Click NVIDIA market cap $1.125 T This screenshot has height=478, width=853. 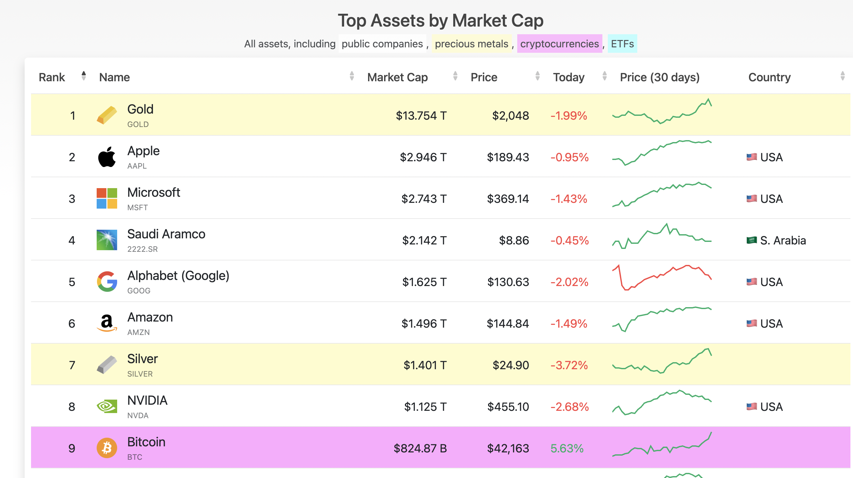tap(425, 407)
